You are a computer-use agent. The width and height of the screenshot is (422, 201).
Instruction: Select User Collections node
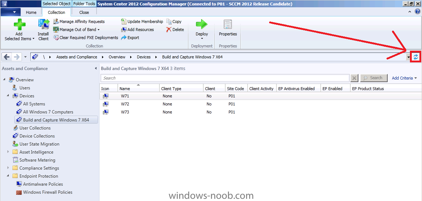point(35,128)
